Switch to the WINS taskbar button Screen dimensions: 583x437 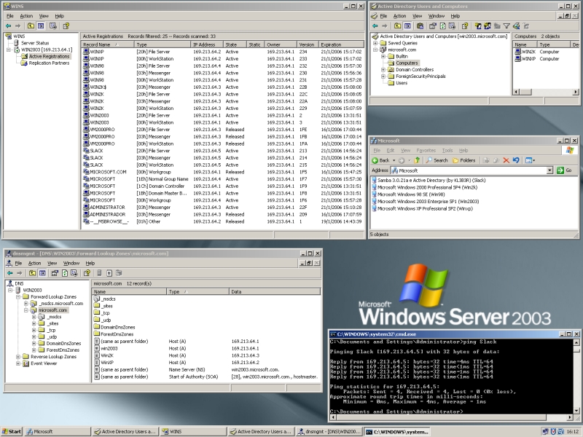193,431
